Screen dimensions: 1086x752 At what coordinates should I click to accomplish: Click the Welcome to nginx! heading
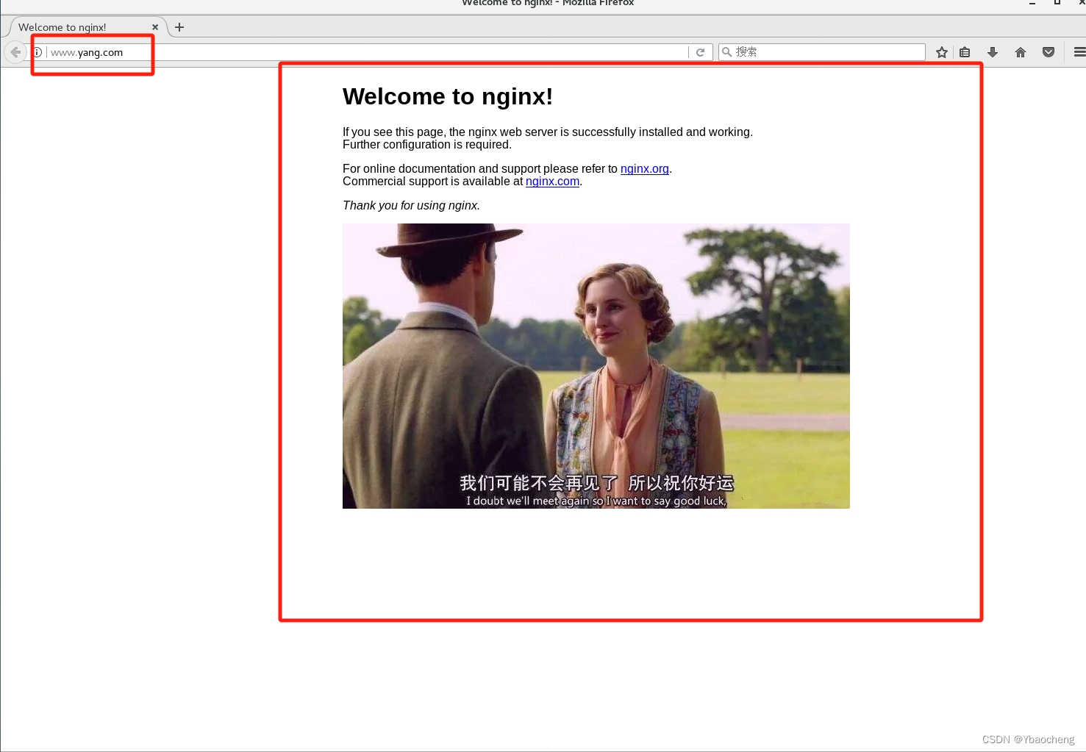(448, 96)
